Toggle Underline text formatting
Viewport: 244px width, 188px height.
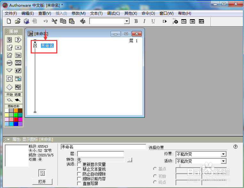[153, 21]
